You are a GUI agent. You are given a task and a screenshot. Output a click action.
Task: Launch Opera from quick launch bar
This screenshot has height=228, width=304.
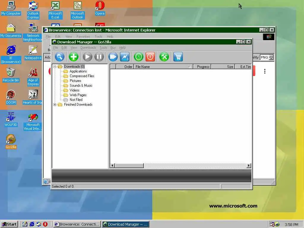(x=45, y=224)
